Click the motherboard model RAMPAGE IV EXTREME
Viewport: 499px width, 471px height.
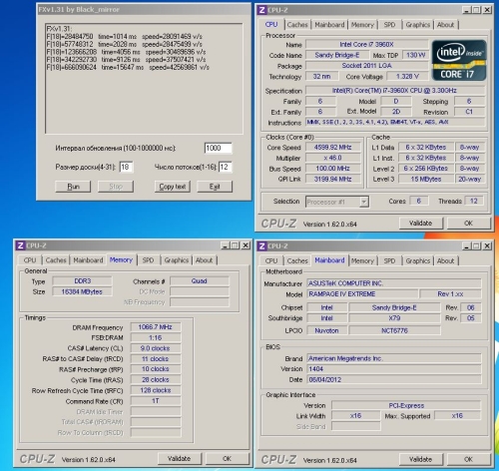[362, 294]
